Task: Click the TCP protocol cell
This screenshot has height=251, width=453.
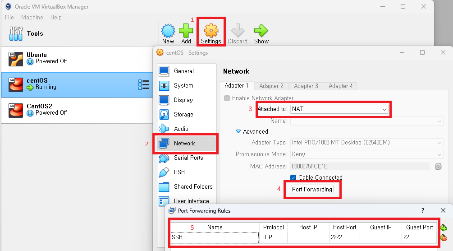Action: [274, 237]
